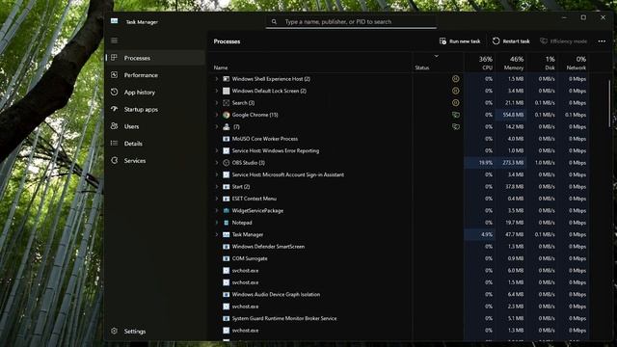Open the Users page

point(131,126)
